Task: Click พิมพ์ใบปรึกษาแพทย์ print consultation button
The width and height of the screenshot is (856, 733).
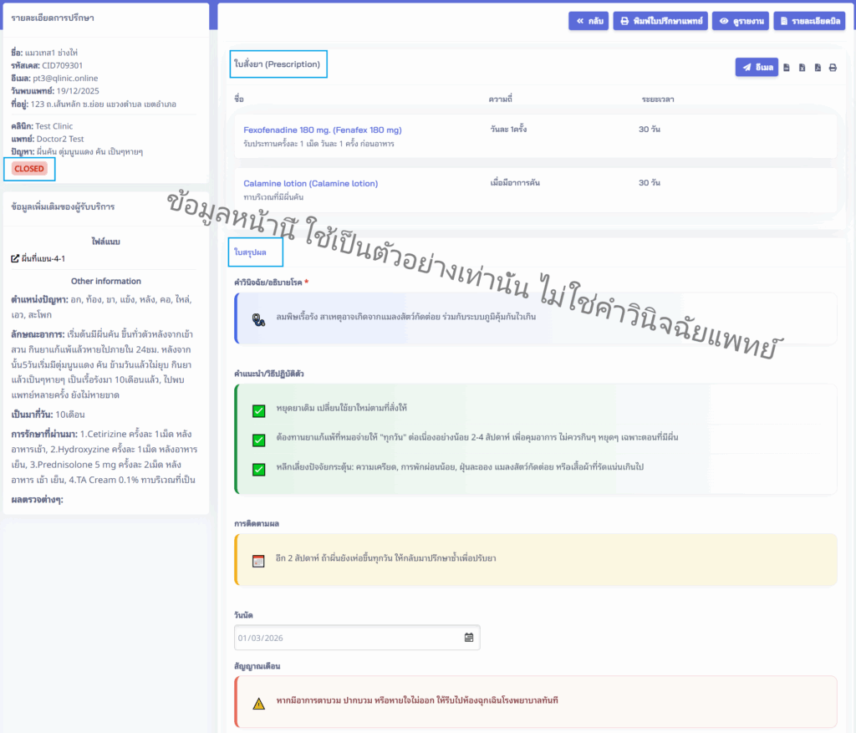Action: click(660, 21)
